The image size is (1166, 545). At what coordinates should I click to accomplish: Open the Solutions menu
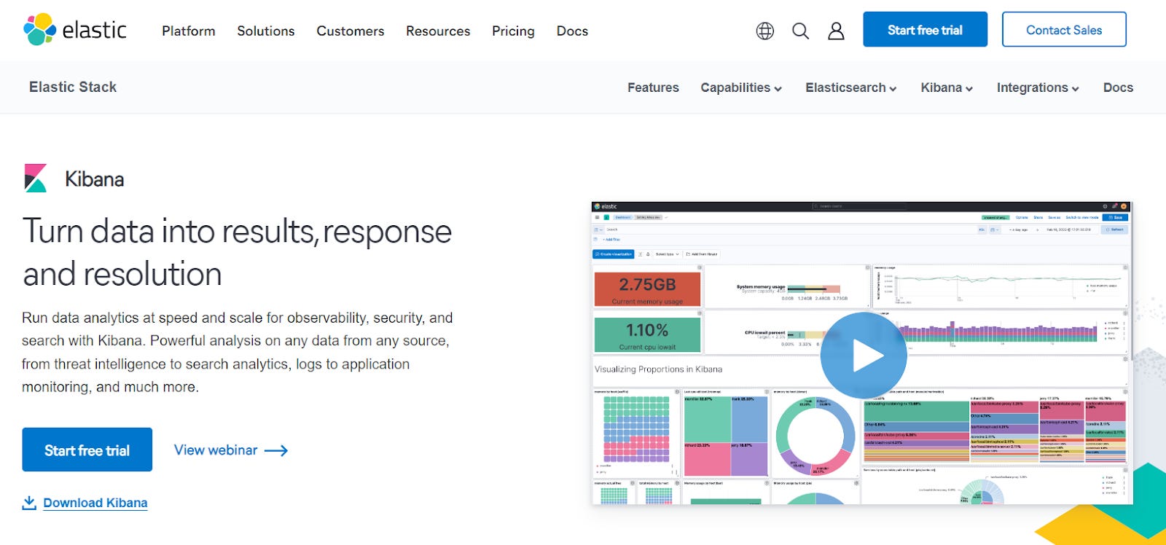[x=266, y=31]
